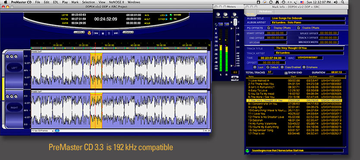Click the RIGHT channel oval button
Image resolution: width=360 pixels, height=160 pixels.
(14, 107)
